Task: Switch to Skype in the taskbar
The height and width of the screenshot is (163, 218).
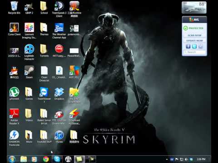Action: click(x=57, y=159)
